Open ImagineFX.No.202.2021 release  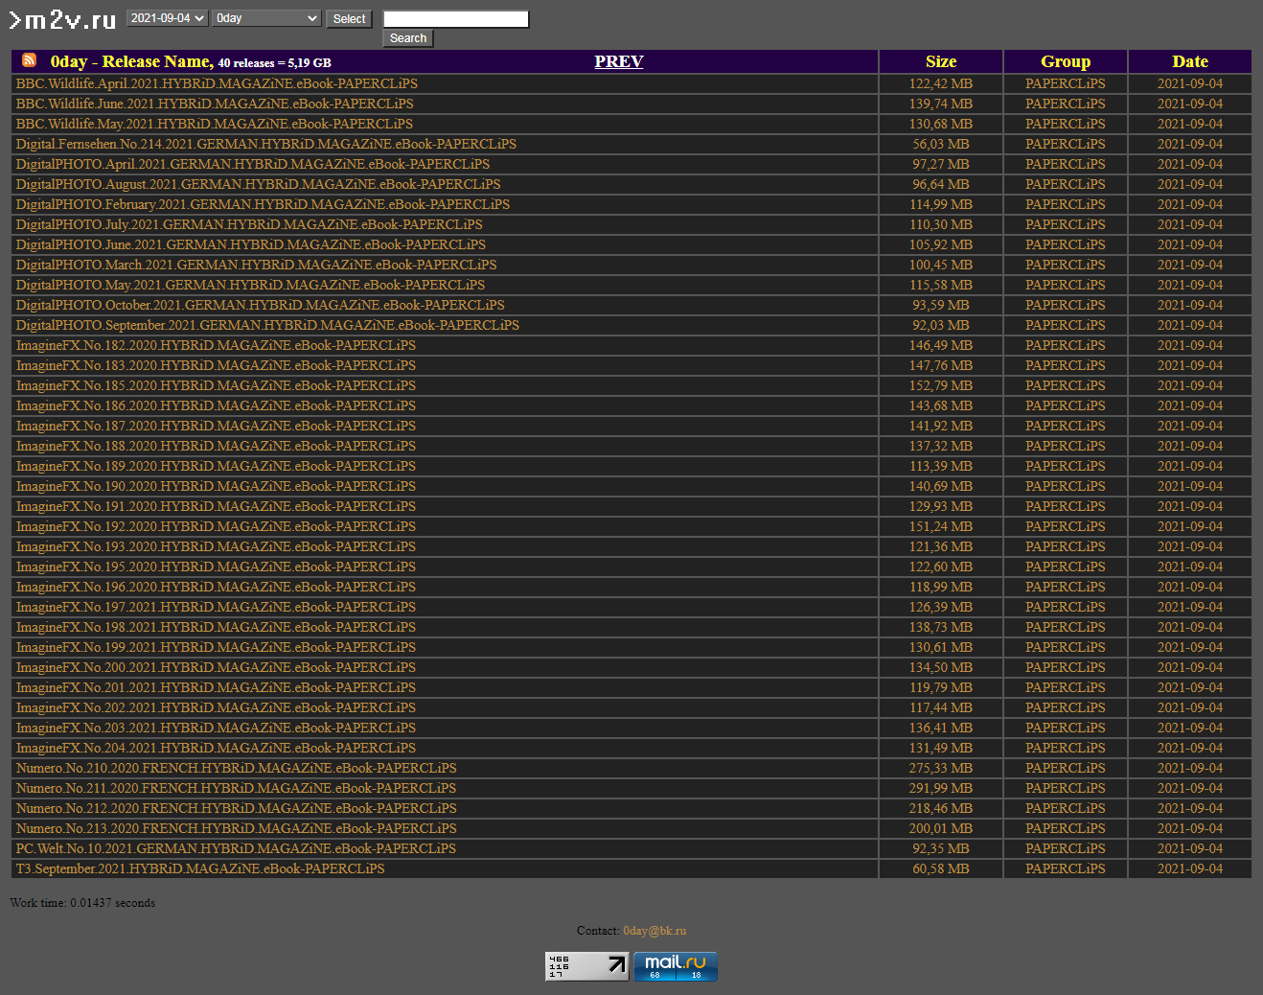point(216,707)
